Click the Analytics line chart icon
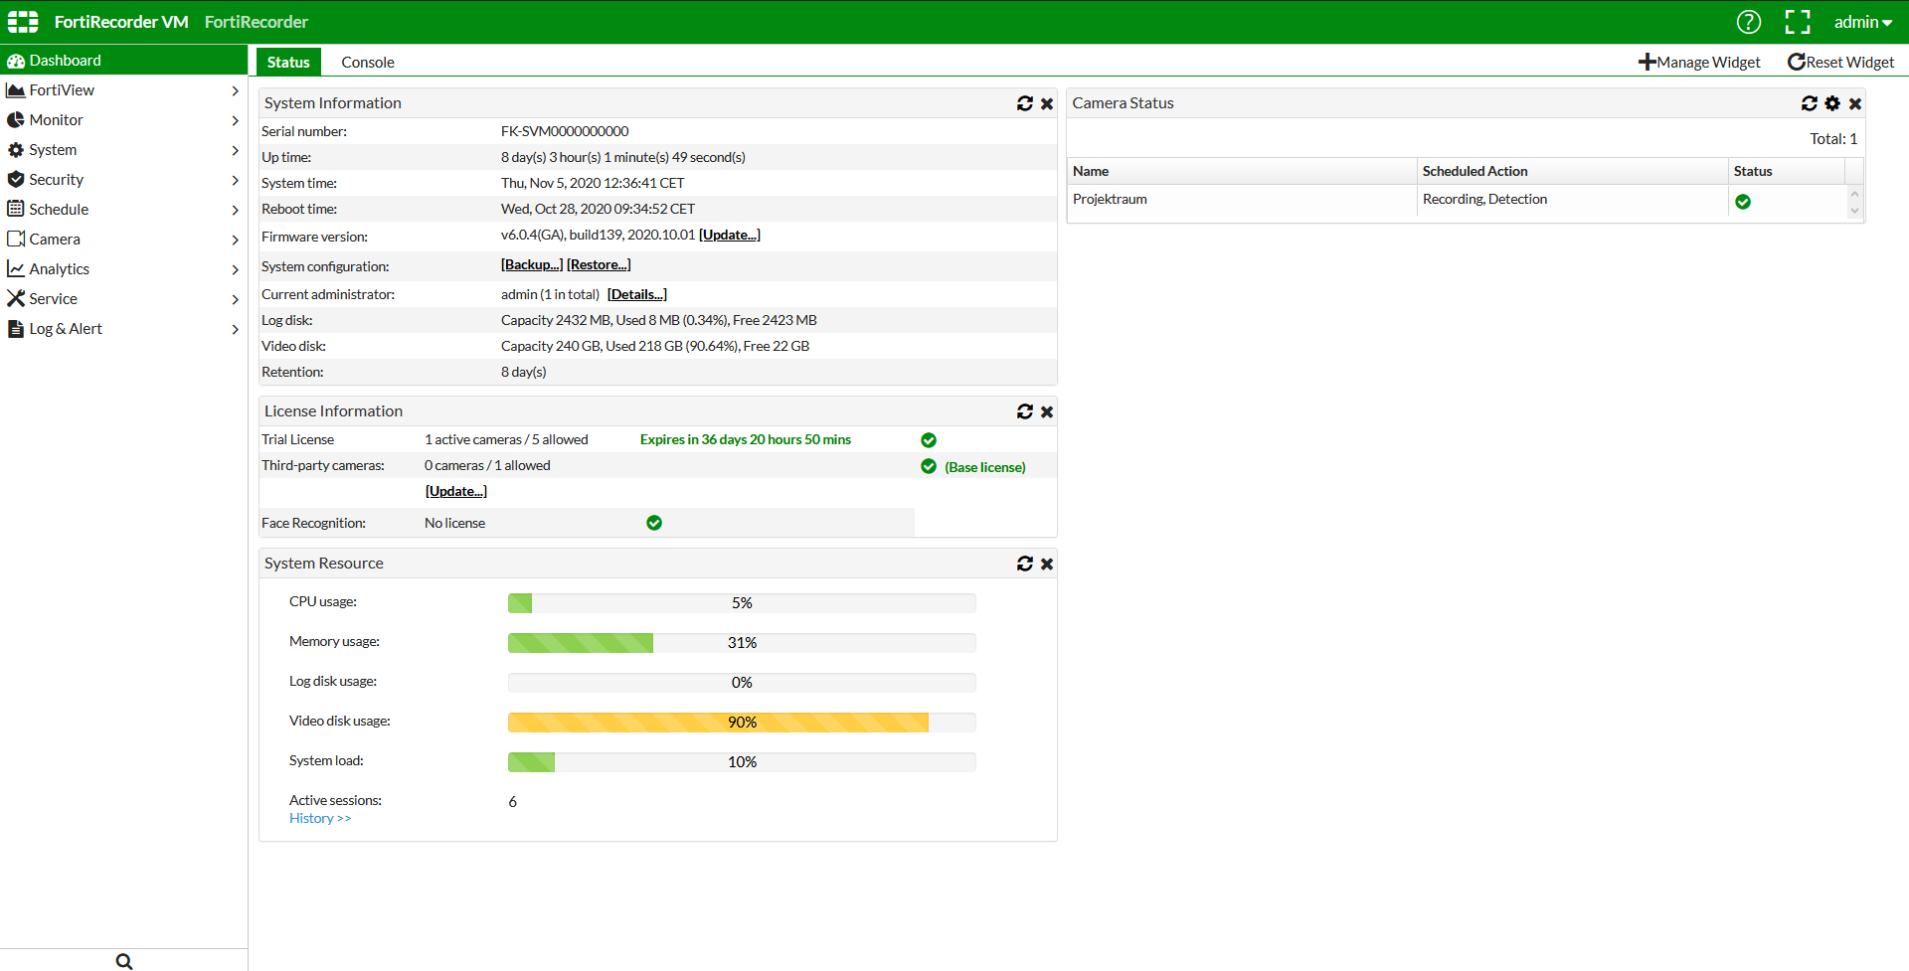1909x971 pixels. click(x=16, y=268)
